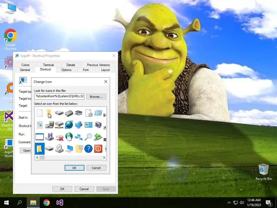The height and width of the screenshot is (208, 277).
Task: Show hidden system tray icons
Action: 229,203
